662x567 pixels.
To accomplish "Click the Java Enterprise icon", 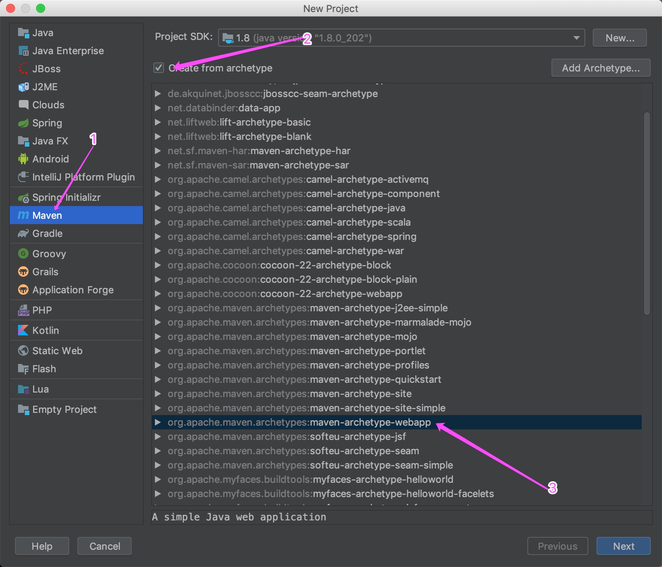I will 23,51.
